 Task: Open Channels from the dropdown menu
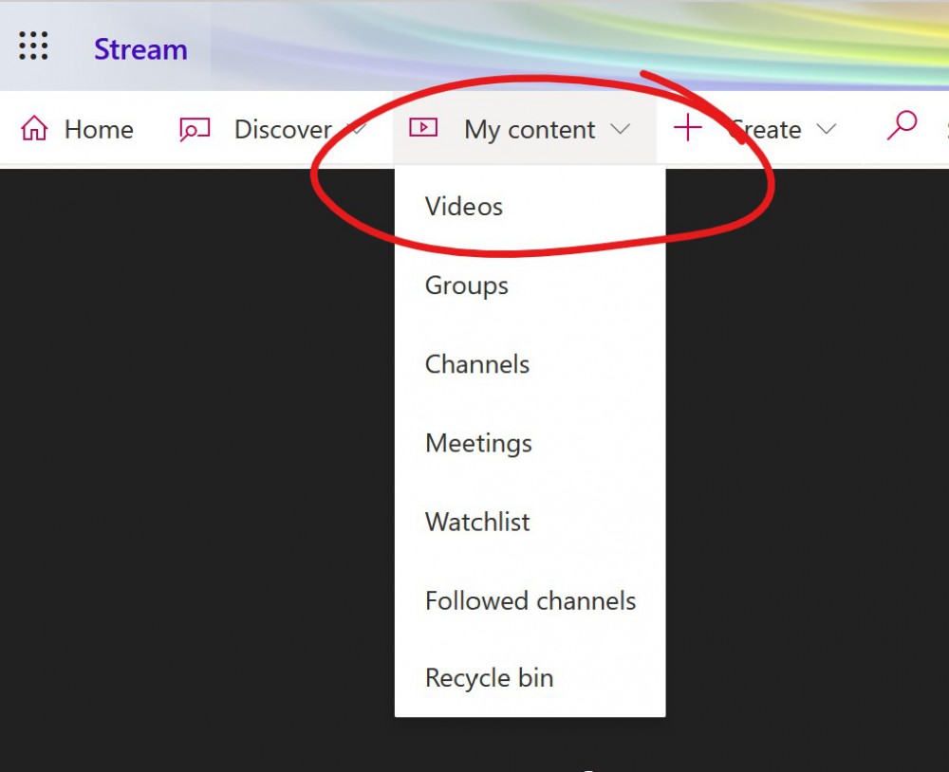pos(476,363)
